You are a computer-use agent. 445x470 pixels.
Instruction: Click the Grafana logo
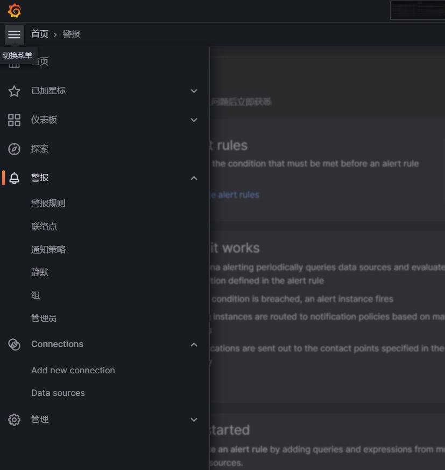[15, 11]
